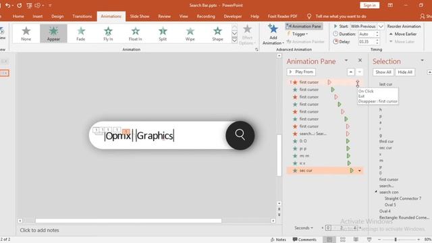Click the Play From button
The image size is (432, 243).
coord(301,72)
